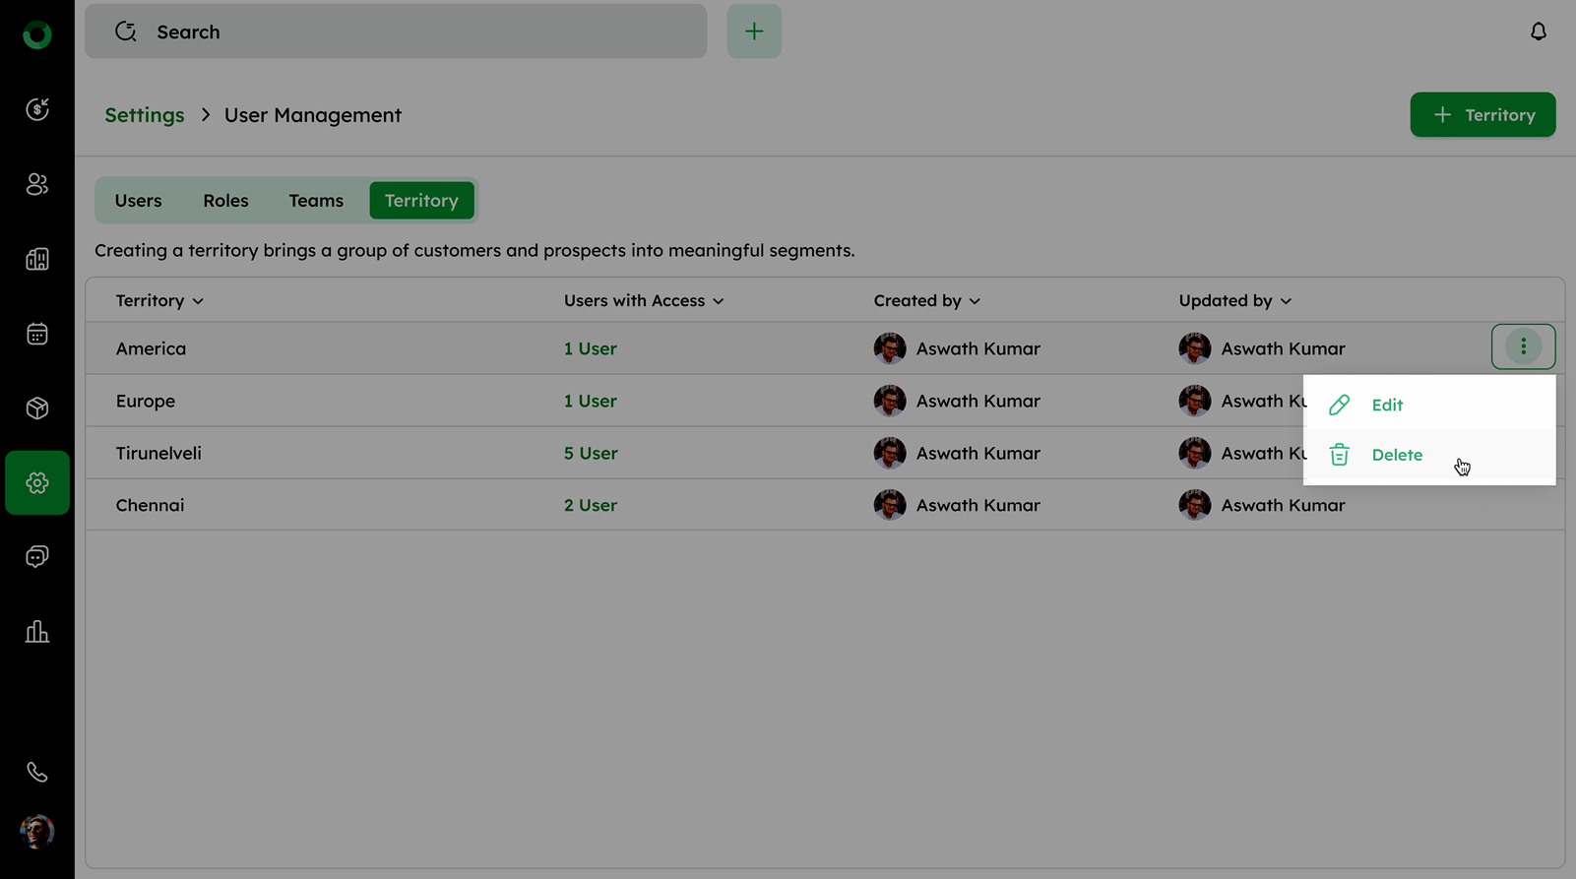Image resolution: width=1576 pixels, height=879 pixels.
Task: Select Edit from the context menu
Action: [x=1386, y=405]
